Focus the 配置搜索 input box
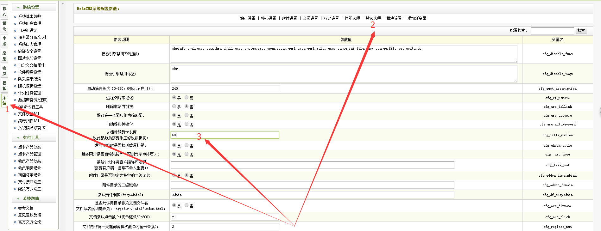The image size is (601, 231). coord(552,31)
